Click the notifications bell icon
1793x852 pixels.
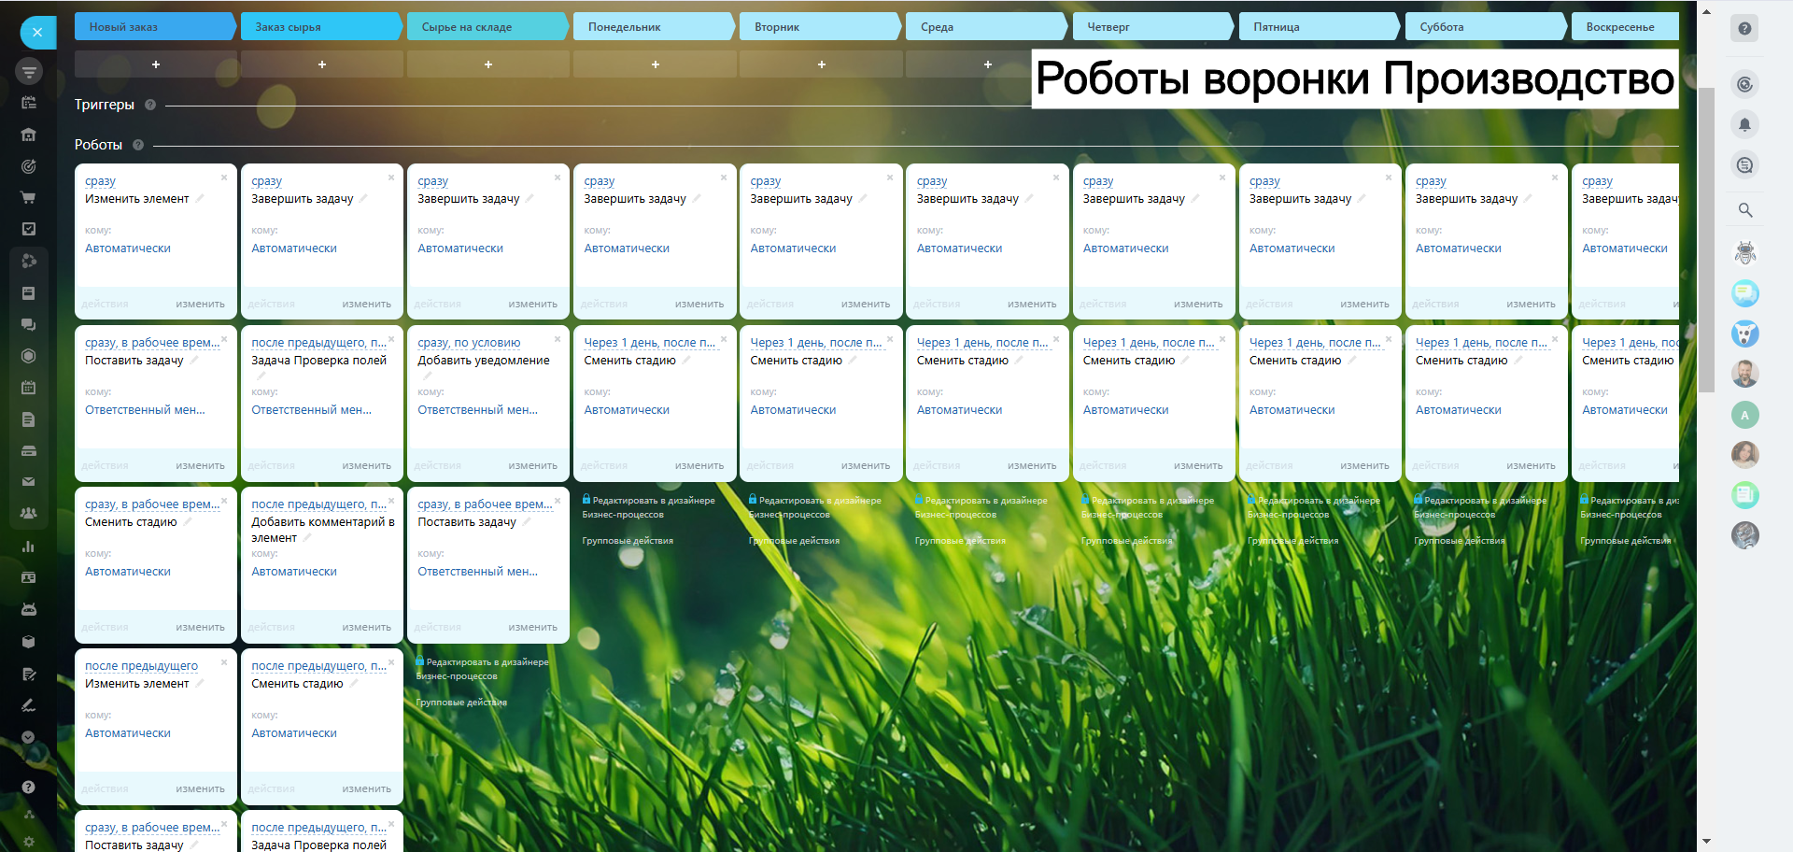click(1744, 124)
